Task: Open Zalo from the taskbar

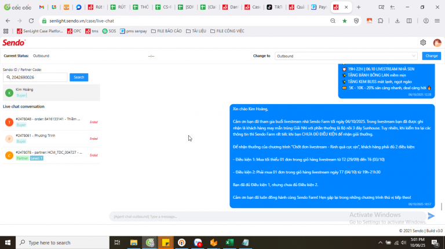Action: click(x=198, y=243)
